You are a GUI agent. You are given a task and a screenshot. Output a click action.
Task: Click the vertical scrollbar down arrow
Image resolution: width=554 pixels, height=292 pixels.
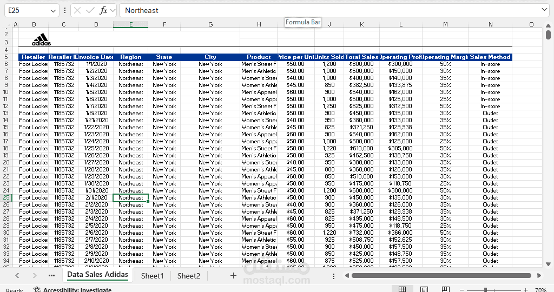pos(548,264)
